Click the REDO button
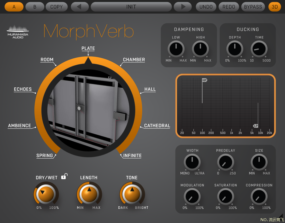 click(229, 7)
